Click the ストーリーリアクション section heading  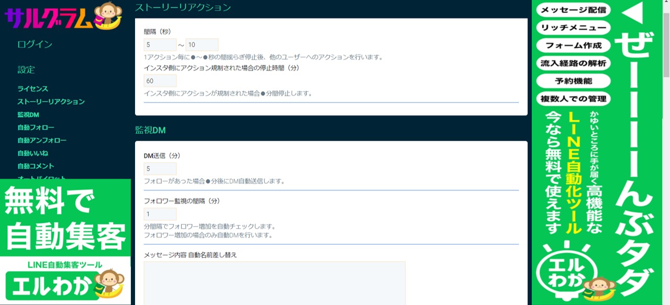point(183,8)
